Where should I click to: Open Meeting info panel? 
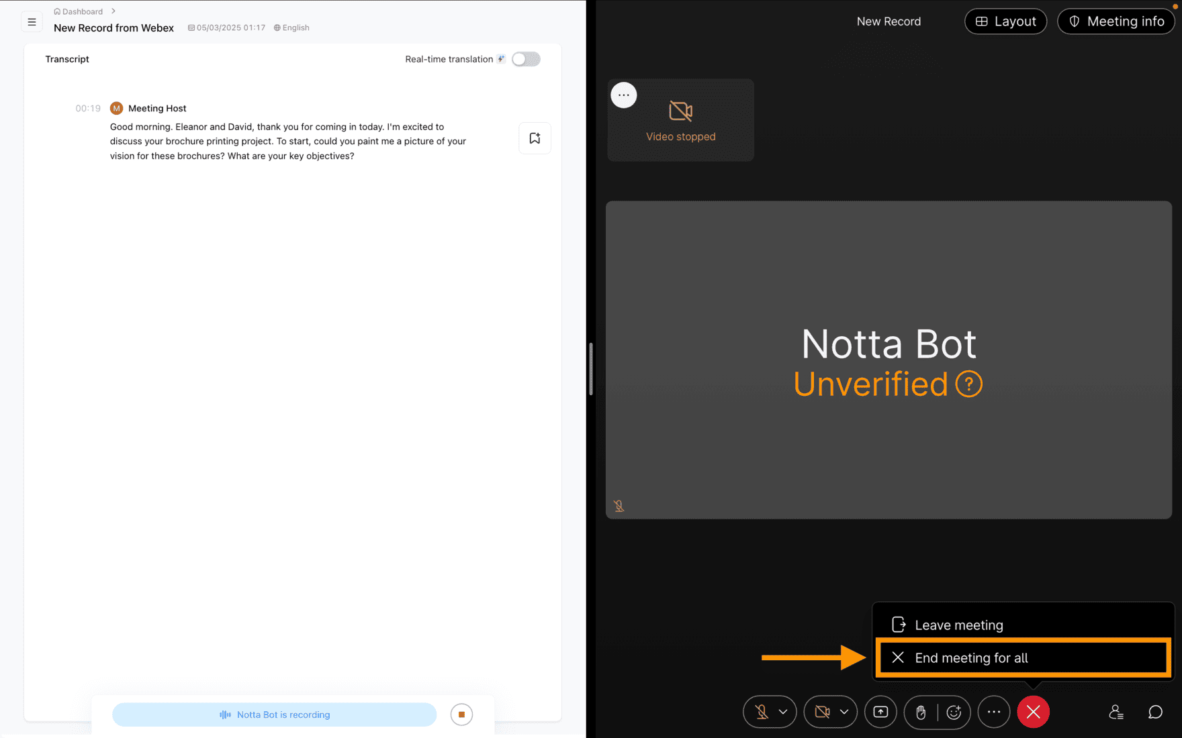(x=1116, y=21)
